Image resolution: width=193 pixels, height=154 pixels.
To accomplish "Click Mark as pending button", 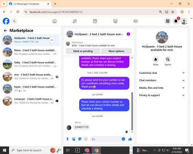I will (x=83, y=51).
